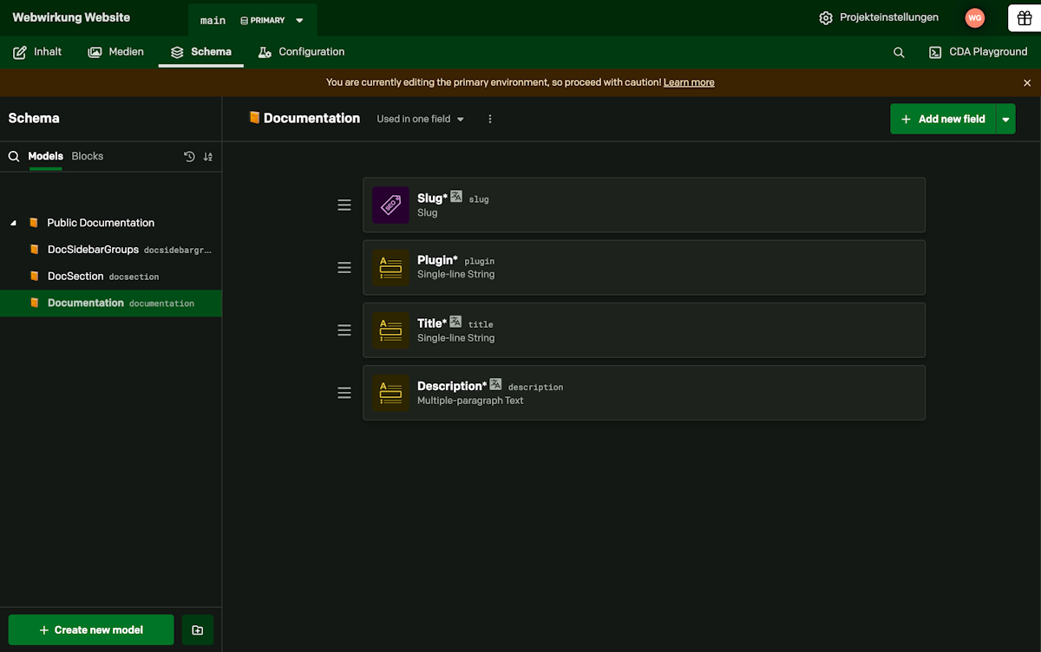Select the Schema tab
The width and height of the screenshot is (1041, 652).
pos(201,52)
